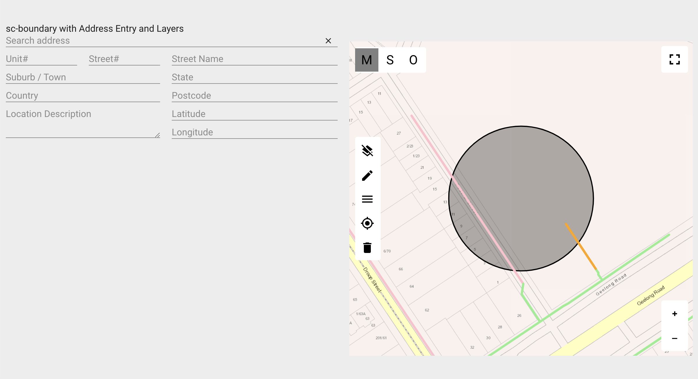698x379 pixels.
Task: Zoom out the map with minus
Action: pyautogui.click(x=674, y=338)
